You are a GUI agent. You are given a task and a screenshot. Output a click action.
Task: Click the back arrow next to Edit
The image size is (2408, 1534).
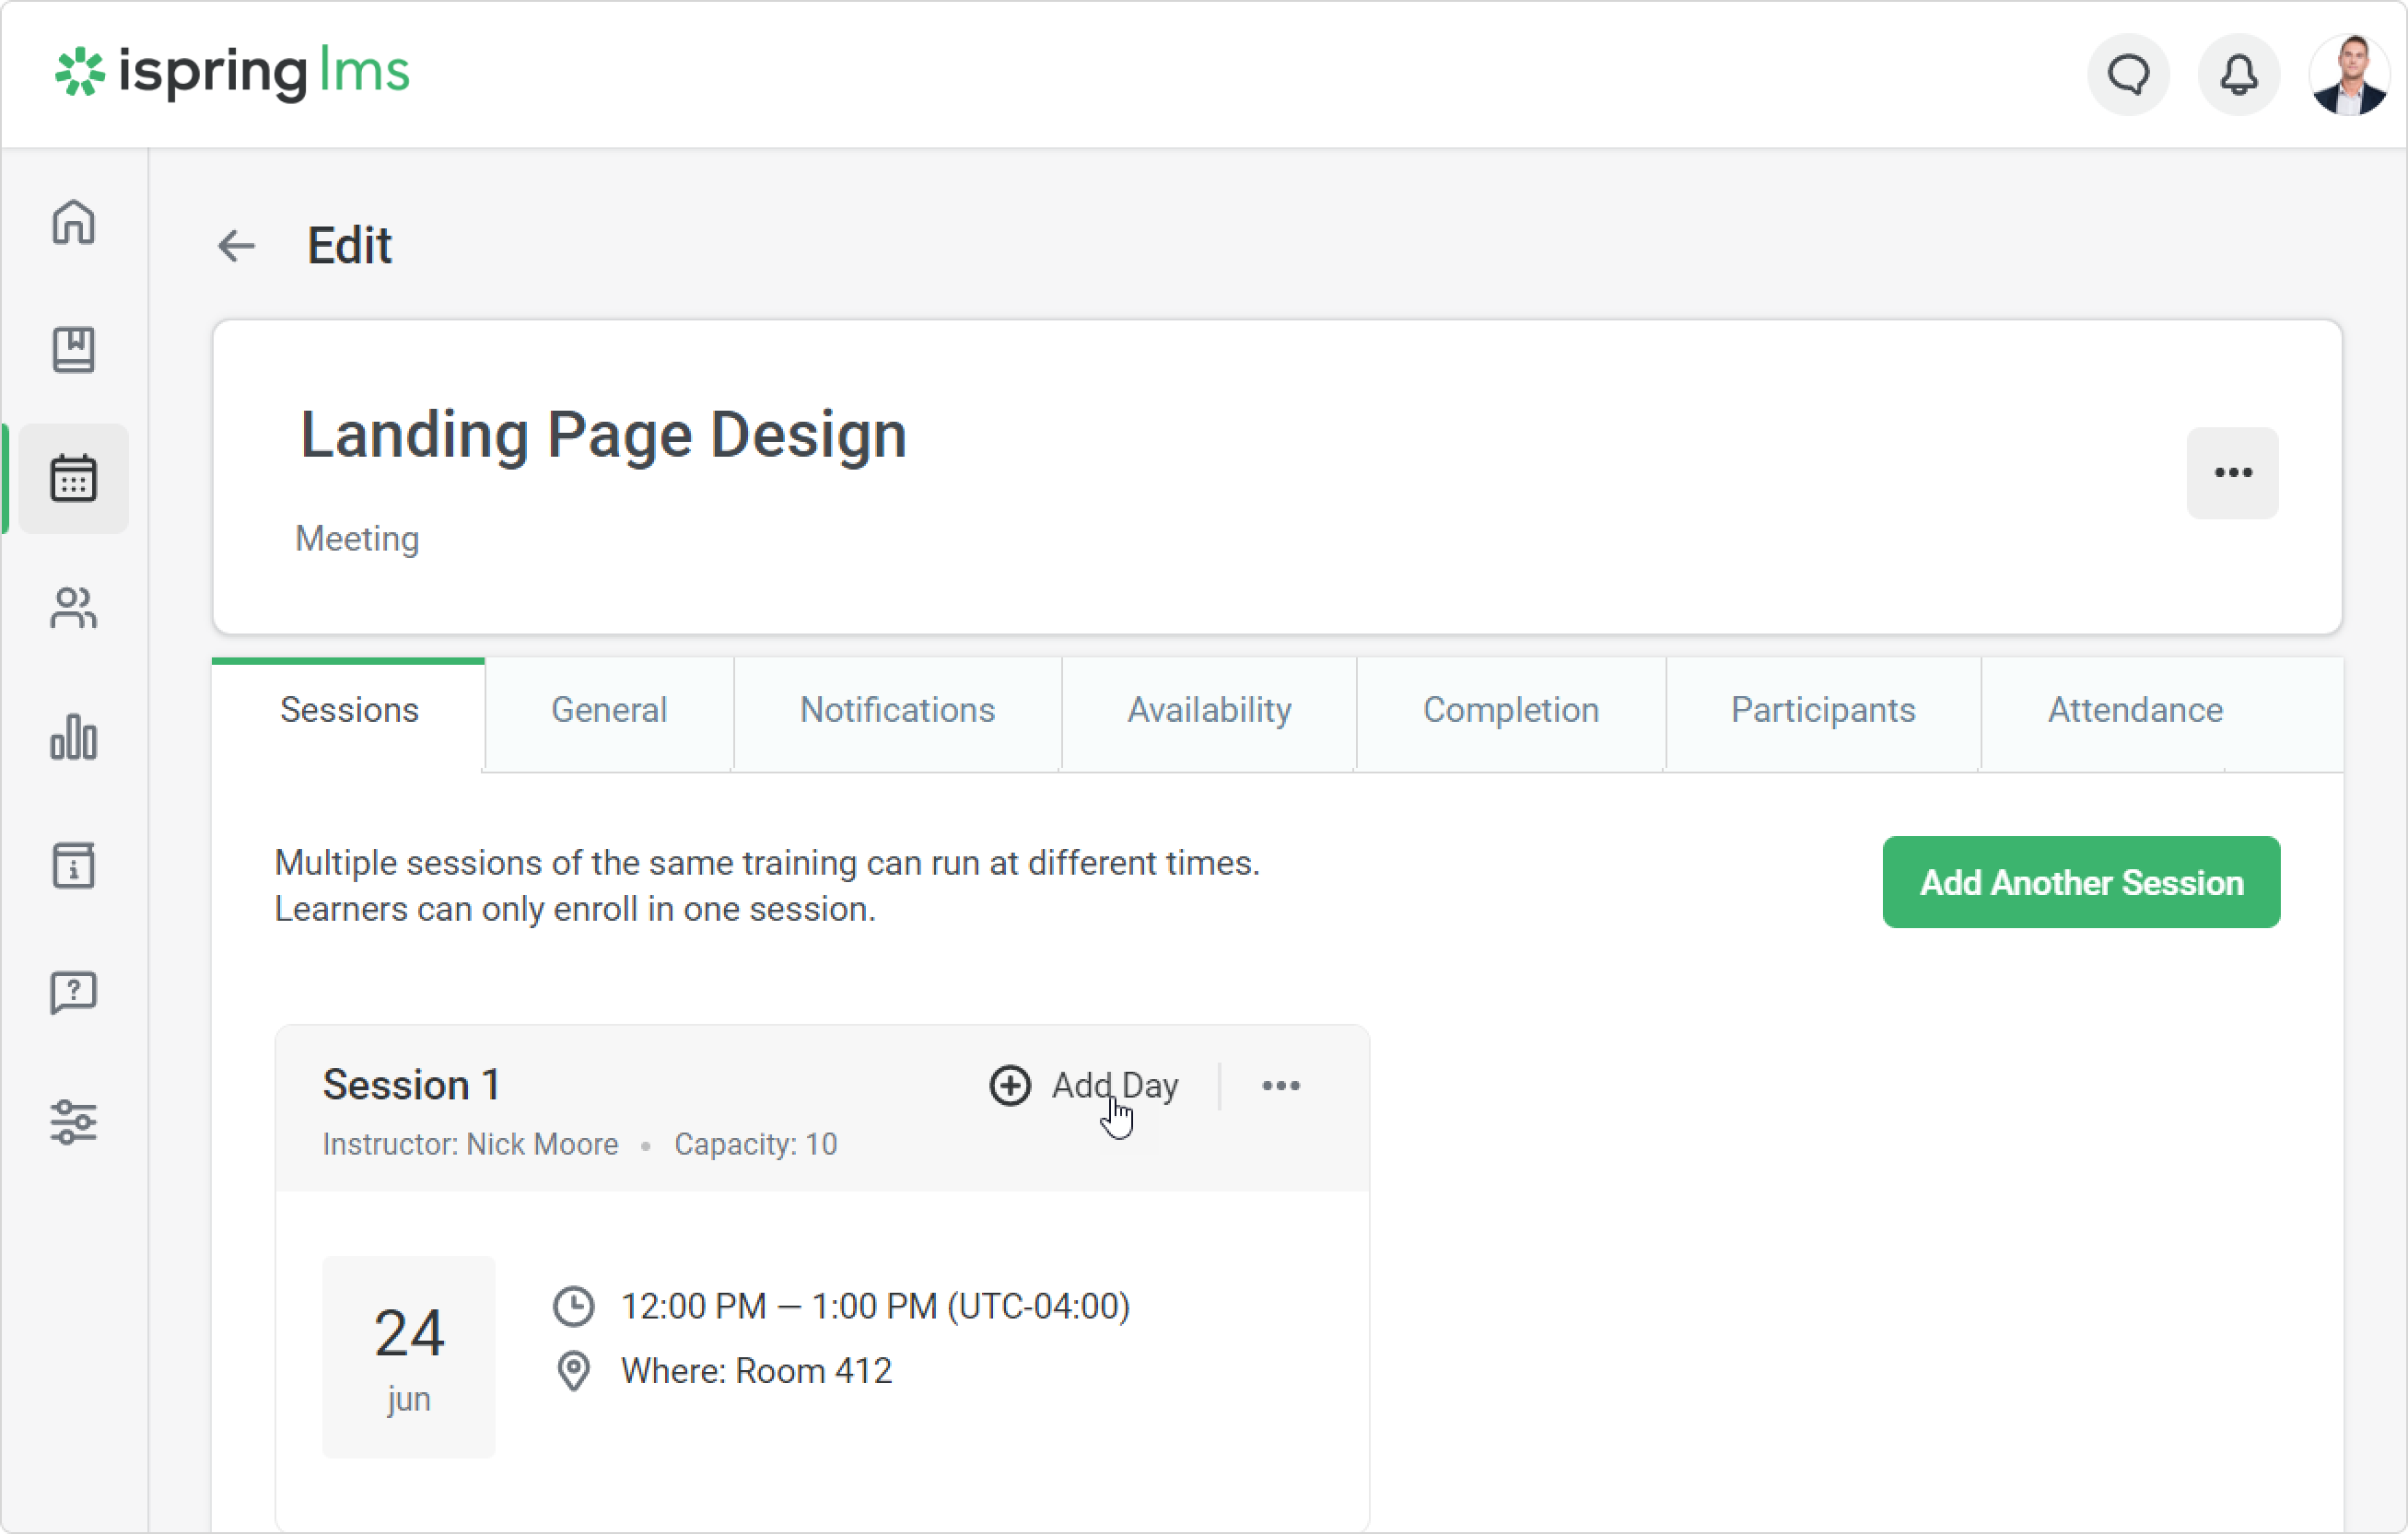tap(237, 246)
